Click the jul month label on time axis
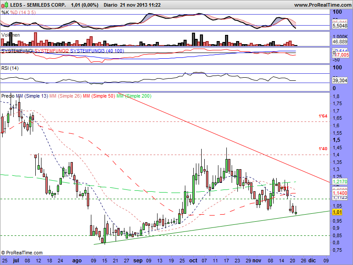Screen dimensions: 353x265 (16, 261)
